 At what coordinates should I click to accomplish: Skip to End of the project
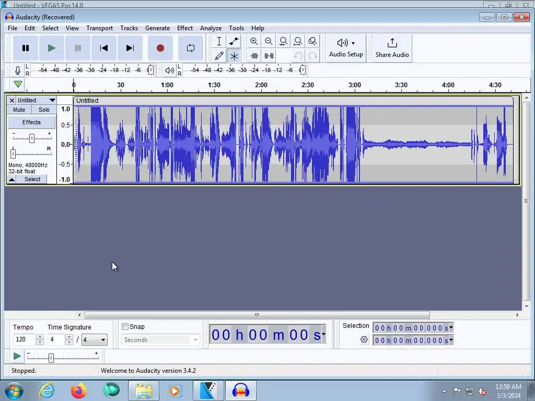(130, 48)
